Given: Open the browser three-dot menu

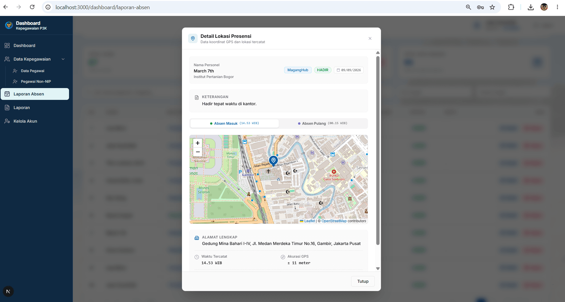Looking at the screenshot, I should 557,7.
